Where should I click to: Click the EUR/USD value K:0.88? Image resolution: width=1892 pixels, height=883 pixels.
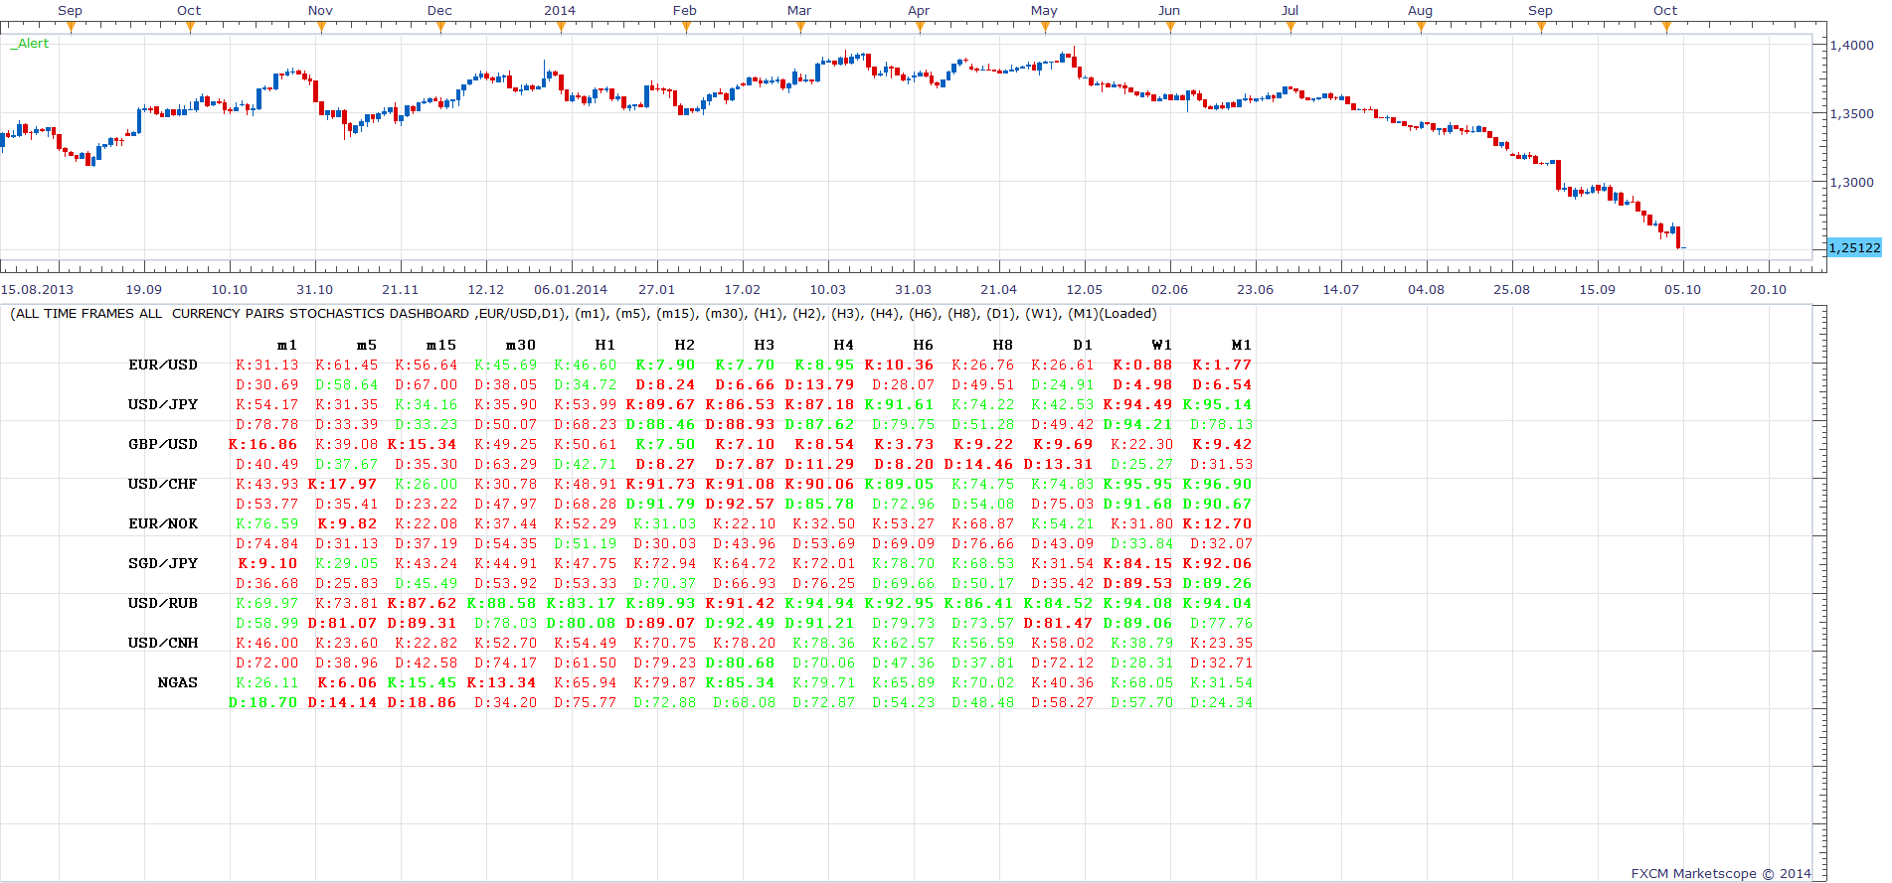tap(1143, 365)
